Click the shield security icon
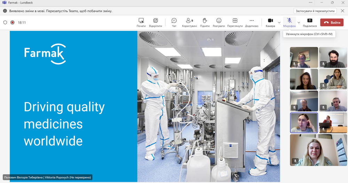This screenshot has height=183, width=348. [x=5, y=22]
